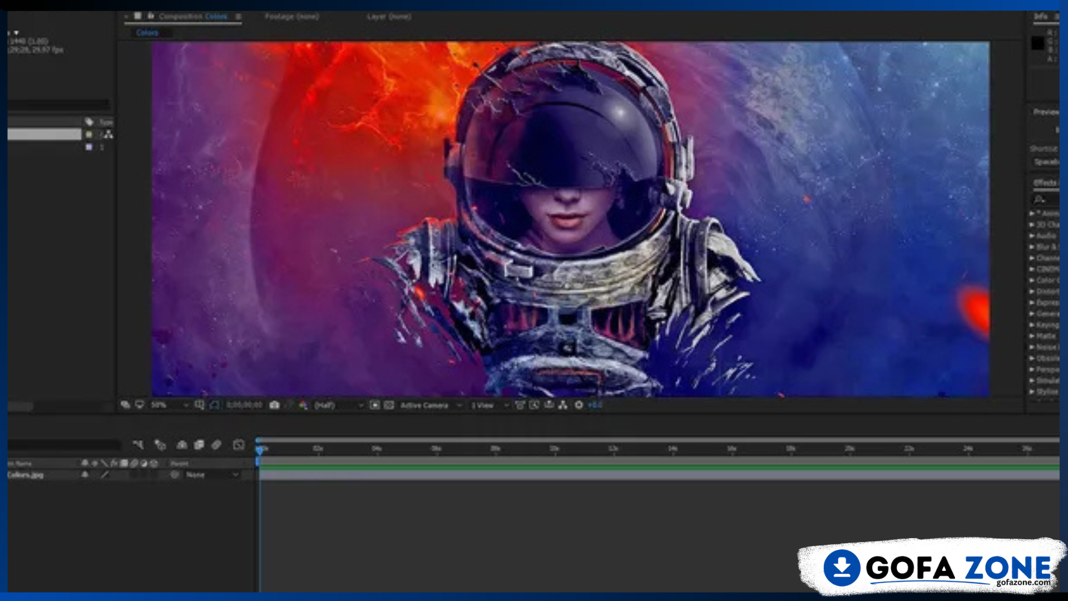
Task: Toggle hide shy layers icon in timeline
Action: pos(181,445)
